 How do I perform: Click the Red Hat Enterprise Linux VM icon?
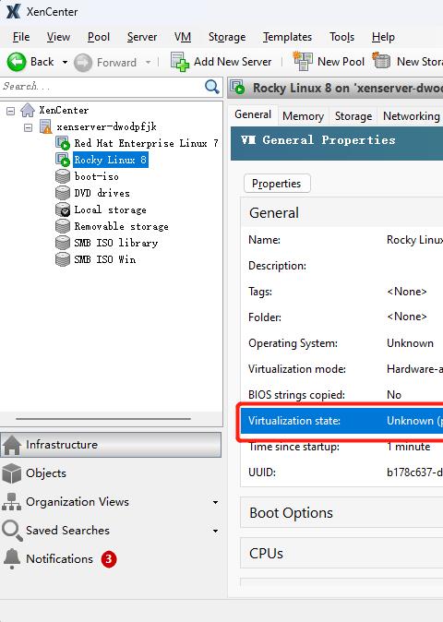(x=63, y=143)
